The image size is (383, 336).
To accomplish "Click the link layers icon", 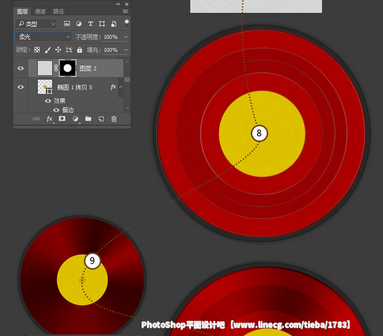I will coord(36,119).
